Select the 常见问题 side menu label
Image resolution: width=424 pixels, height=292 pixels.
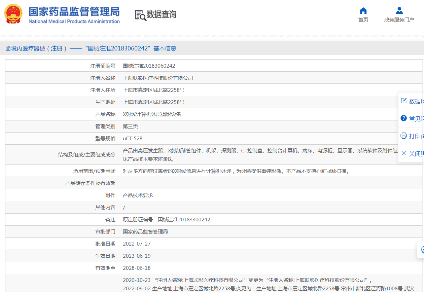[x=416, y=119]
